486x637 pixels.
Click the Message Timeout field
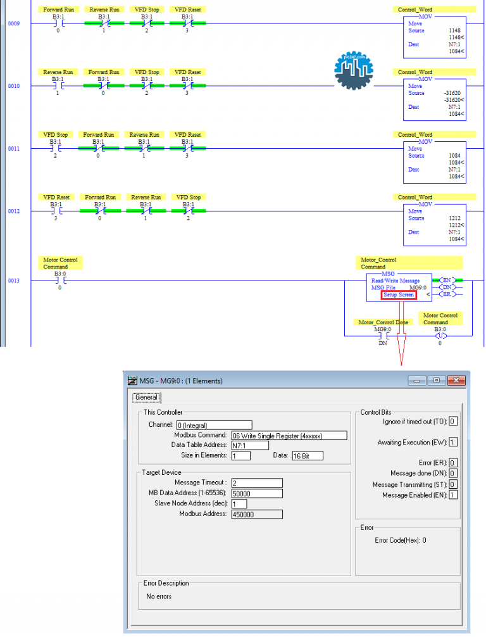pos(257,483)
